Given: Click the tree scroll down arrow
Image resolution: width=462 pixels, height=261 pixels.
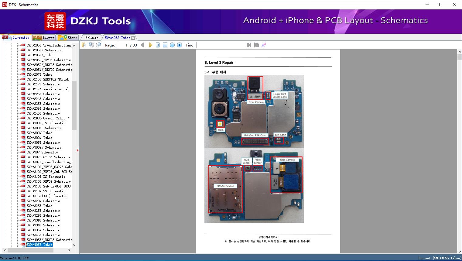Looking at the screenshot, I should point(74,245).
